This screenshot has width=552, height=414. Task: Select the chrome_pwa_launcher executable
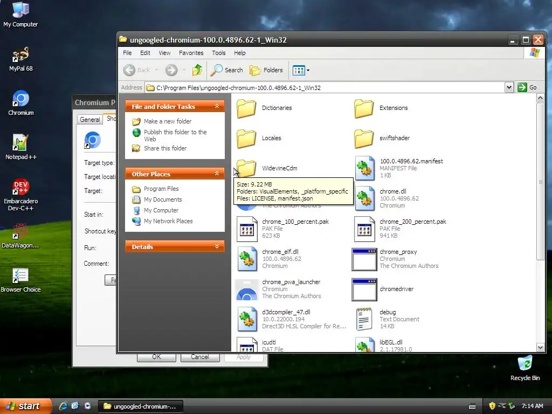pos(279,289)
